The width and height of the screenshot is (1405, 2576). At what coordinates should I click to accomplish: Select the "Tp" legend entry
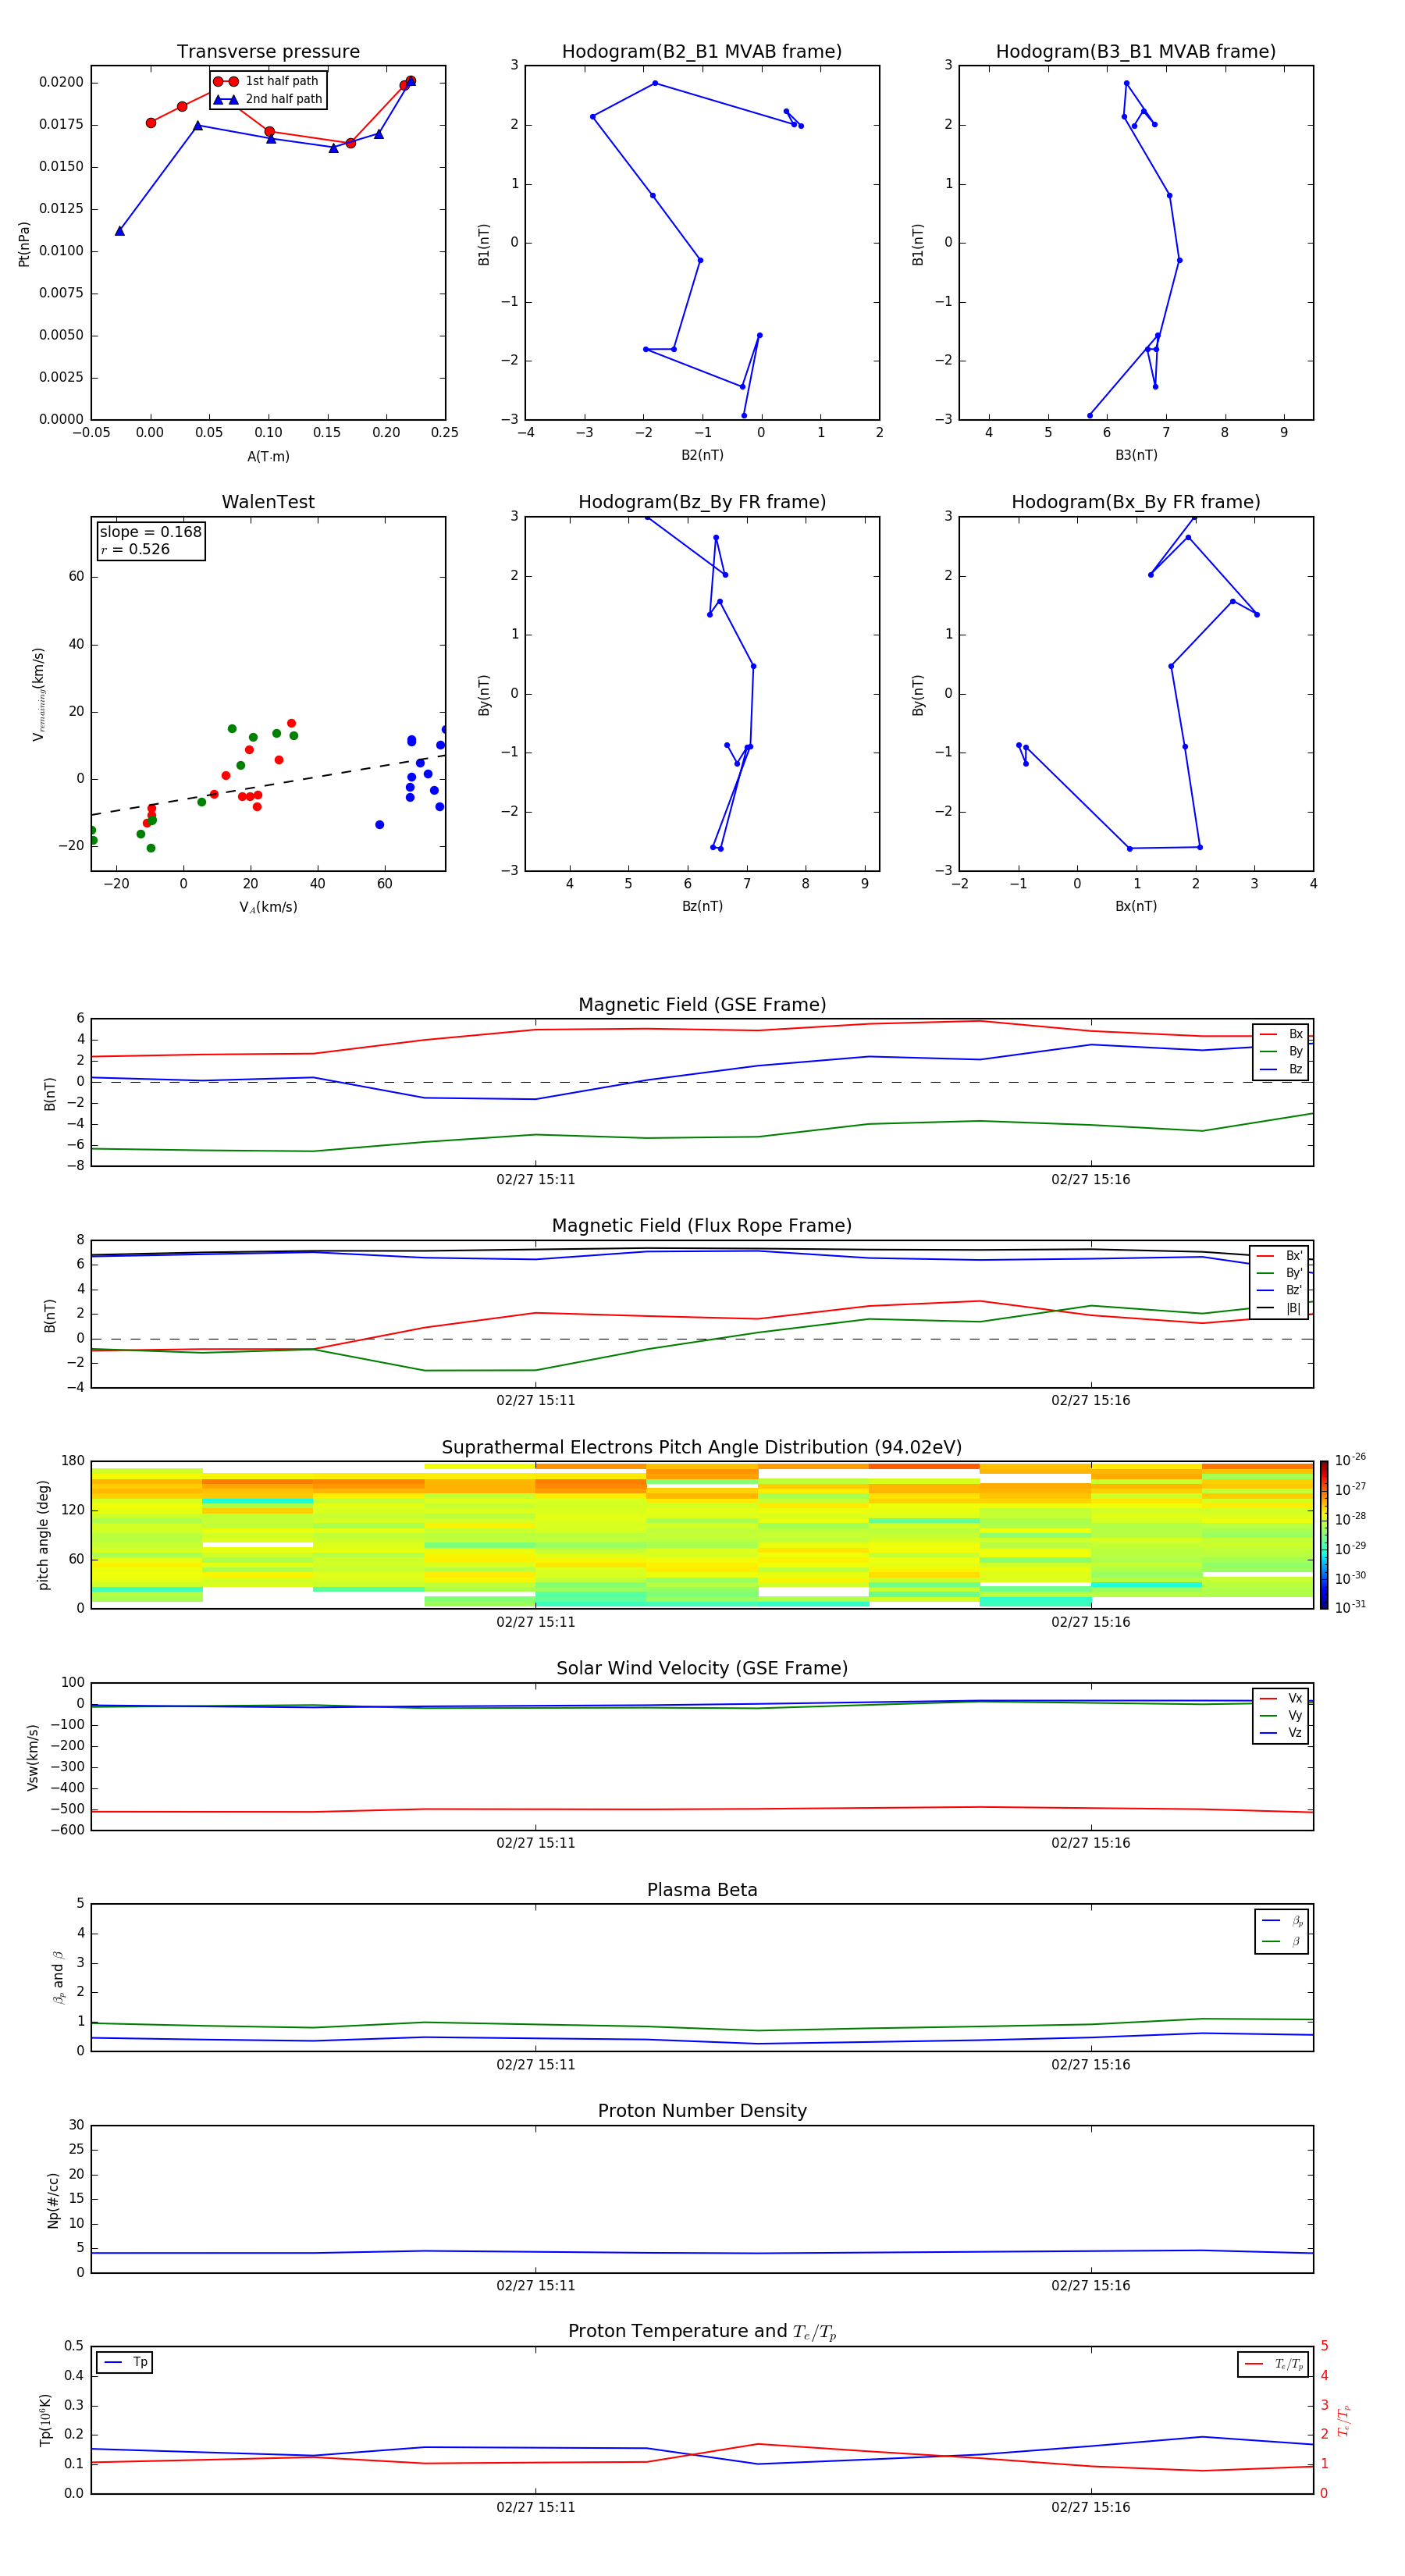(x=125, y=2362)
